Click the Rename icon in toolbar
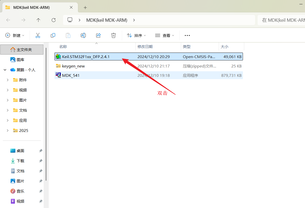The image size is (305, 208). (x=83, y=35)
